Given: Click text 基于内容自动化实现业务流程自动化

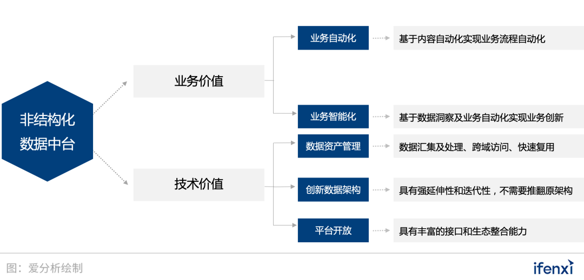Looking at the screenshot, I should point(472,39).
